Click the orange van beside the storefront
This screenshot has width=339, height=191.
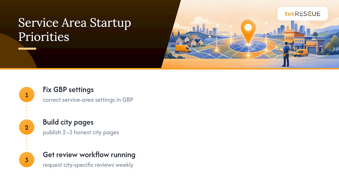tap(301, 53)
